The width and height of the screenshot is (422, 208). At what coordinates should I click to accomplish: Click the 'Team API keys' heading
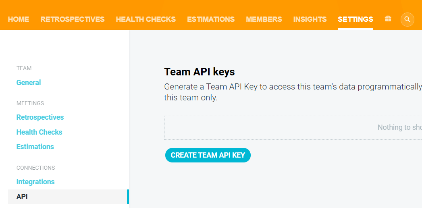click(200, 72)
